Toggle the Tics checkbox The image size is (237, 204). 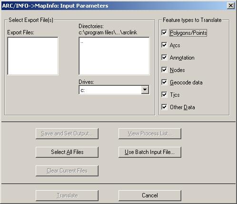[164, 95]
